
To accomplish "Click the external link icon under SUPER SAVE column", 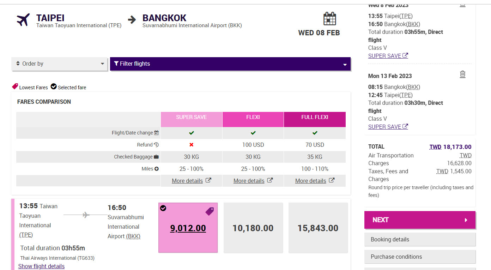I will pyautogui.click(x=208, y=180).
